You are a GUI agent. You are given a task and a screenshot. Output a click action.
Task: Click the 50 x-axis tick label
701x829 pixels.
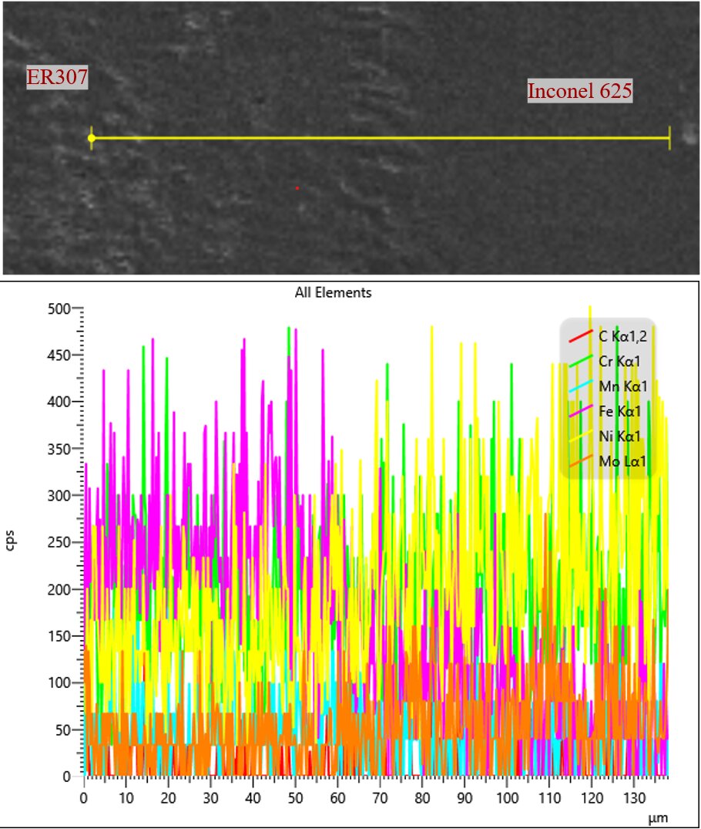coord(295,798)
